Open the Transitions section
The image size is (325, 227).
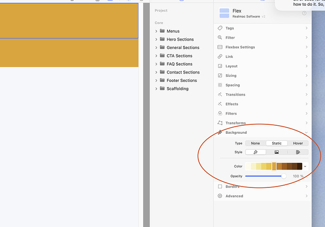point(262,95)
